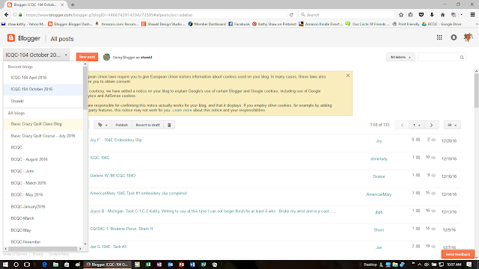Click the Send feedback button
This screenshot has width=479, height=269.
(458, 254)
